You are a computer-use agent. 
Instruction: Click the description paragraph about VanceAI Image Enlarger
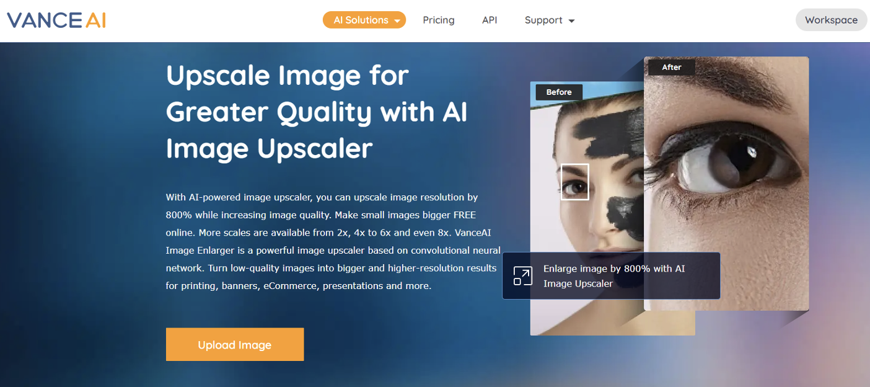pyautogui.click(x=333, y=241)
